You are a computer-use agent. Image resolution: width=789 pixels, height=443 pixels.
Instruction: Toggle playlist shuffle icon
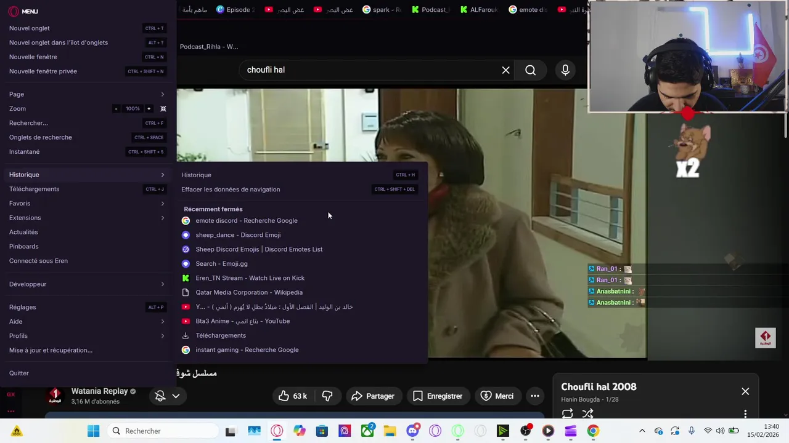pos(587,413)
